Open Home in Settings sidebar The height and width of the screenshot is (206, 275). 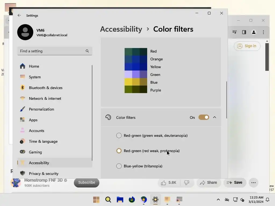tap(55, 66)
